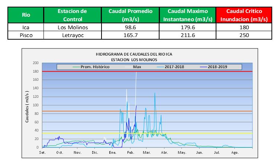280x163 pixels.
Task: Click the Rio column header
Action: point(26,15)
